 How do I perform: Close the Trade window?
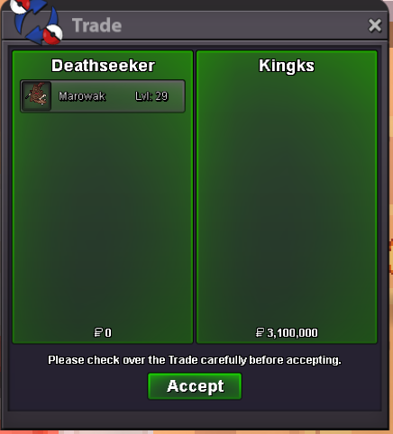click(375, 25)
